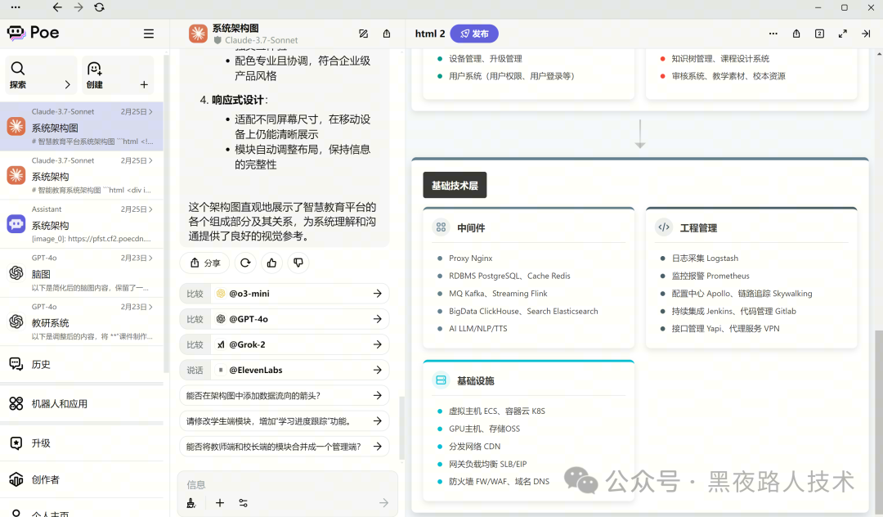Click 'MQ Kafka、Streaming Flink' text

coord(499,294)
